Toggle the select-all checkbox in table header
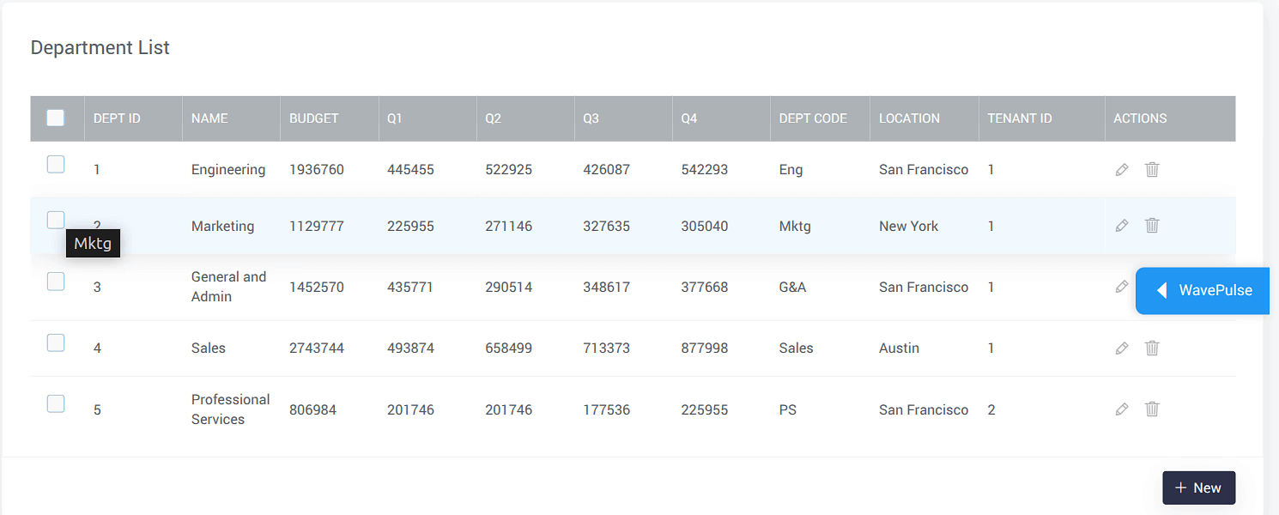This screenshot has width=1279, height=515. pos(56,118)
